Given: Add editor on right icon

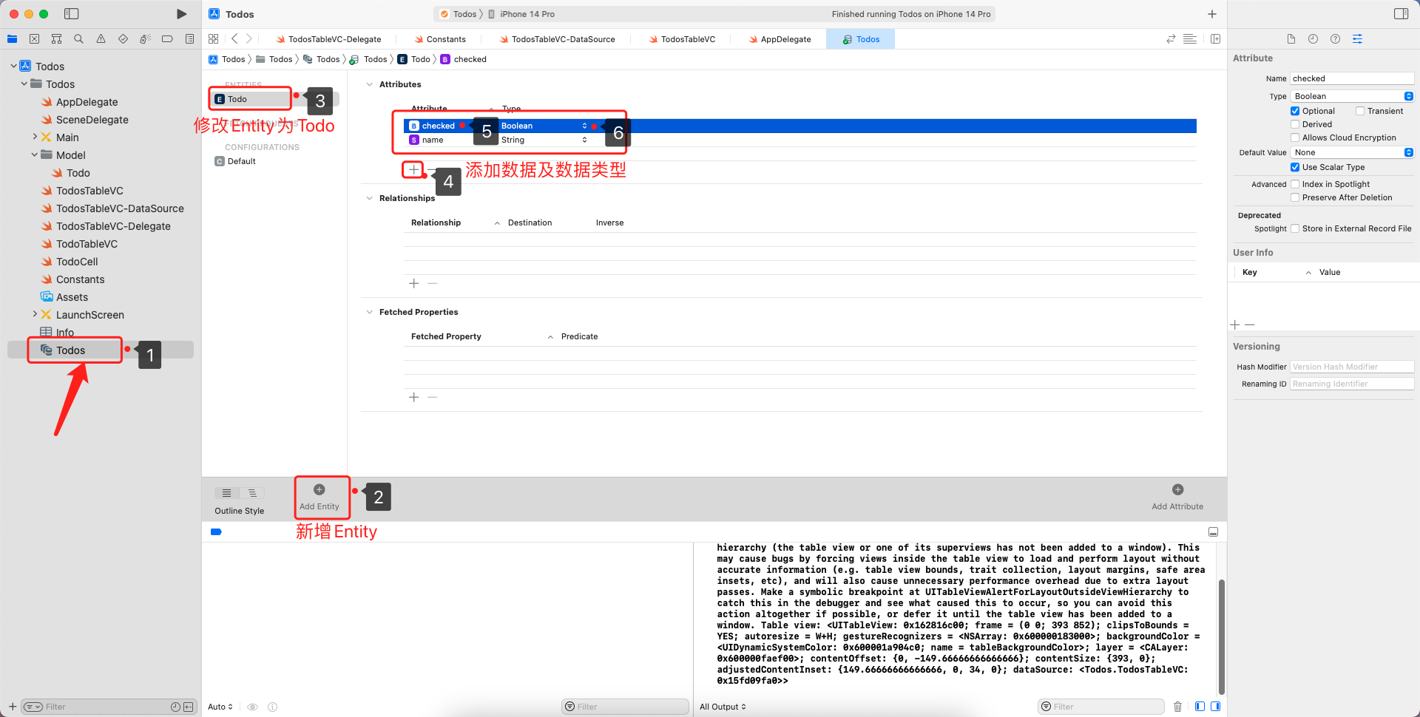Looking at the screenshot, I should pyautogui.click(x=1215, y=39).
